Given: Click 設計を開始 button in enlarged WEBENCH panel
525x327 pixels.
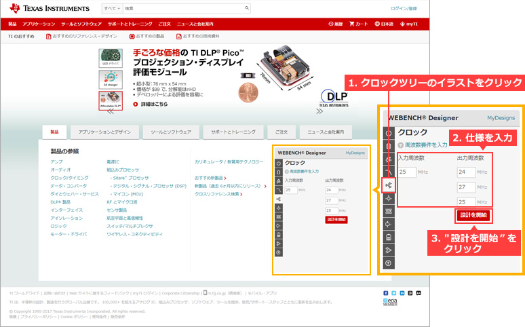Looking at the screenshot, I should point(473,215).
